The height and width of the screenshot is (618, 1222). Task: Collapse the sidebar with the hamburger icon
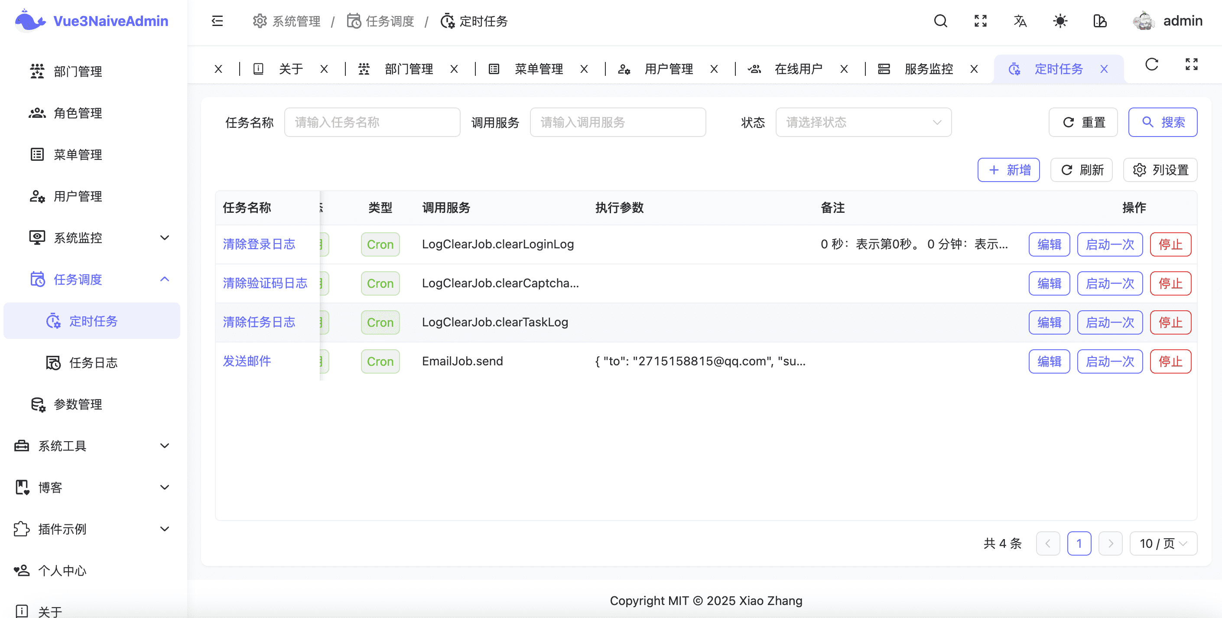pos(217,21)
